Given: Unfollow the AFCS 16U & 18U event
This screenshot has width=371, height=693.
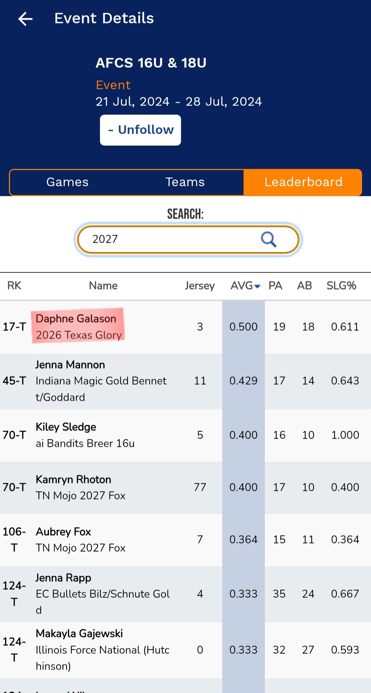Looking at the screenshot, I should tap(140, 130).
